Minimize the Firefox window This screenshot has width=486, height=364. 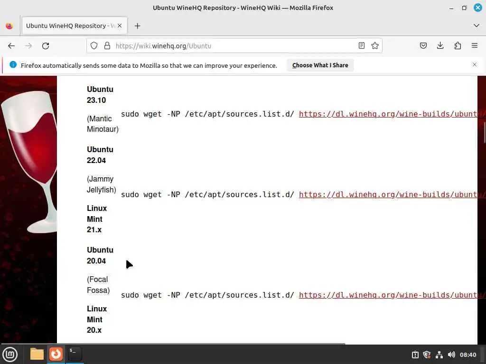point(451,8)
